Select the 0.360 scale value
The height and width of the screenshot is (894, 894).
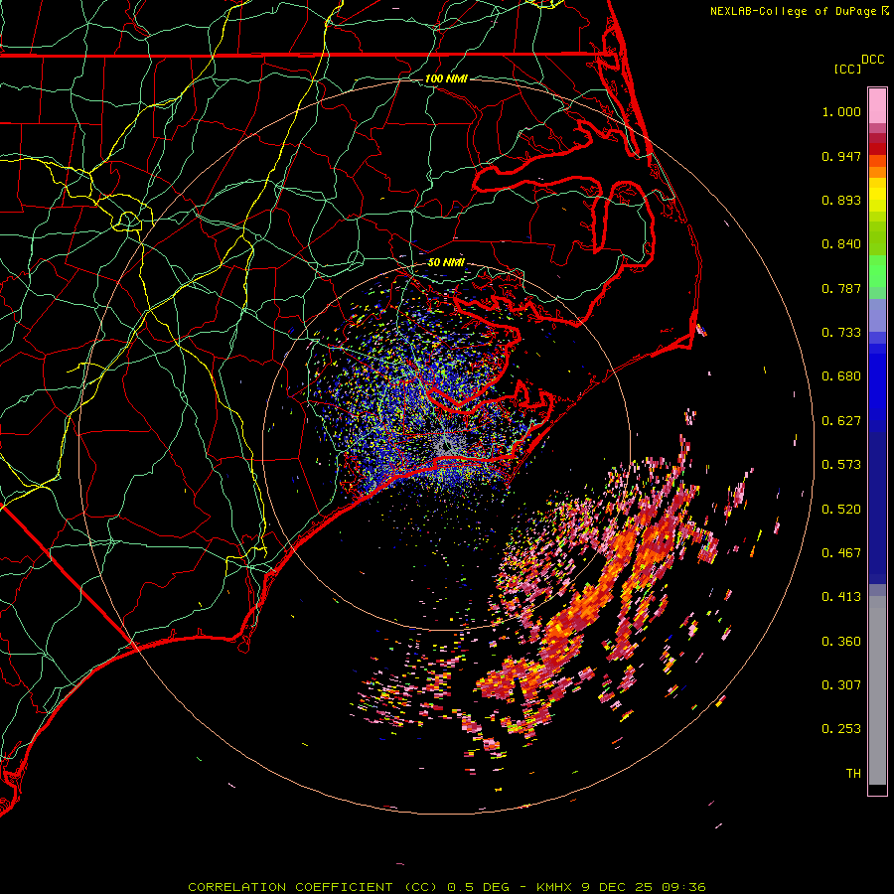[841, 642]
